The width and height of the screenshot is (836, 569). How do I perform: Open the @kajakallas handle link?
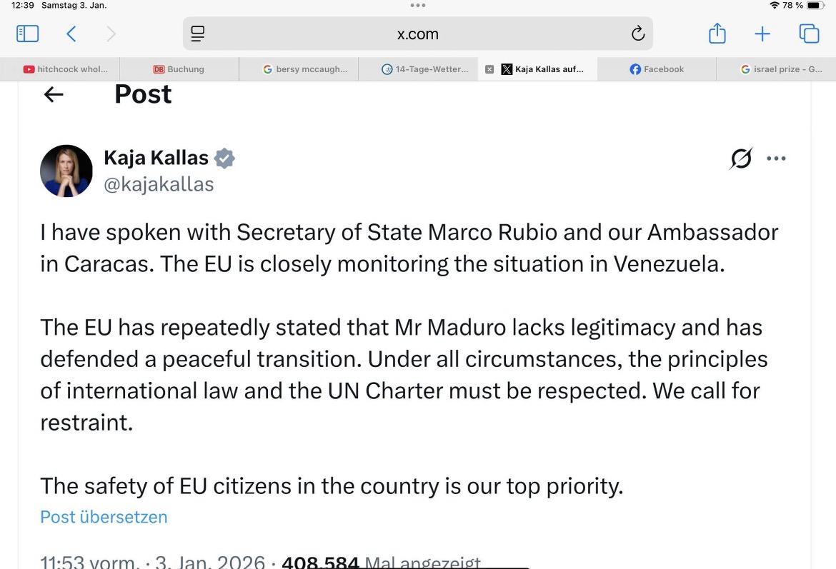(159, 184)
